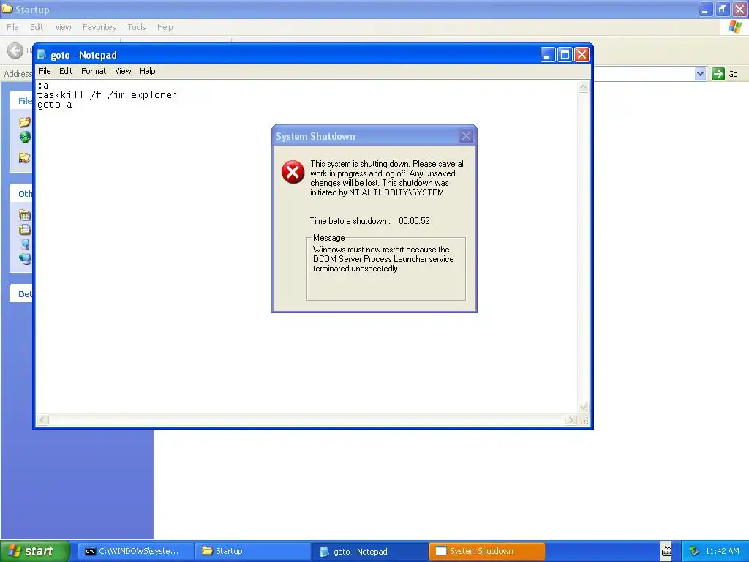Click the line 'taskkill /f /im explorer'

coord(107,95)
